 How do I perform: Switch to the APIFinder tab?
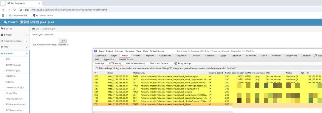[277, 56]
